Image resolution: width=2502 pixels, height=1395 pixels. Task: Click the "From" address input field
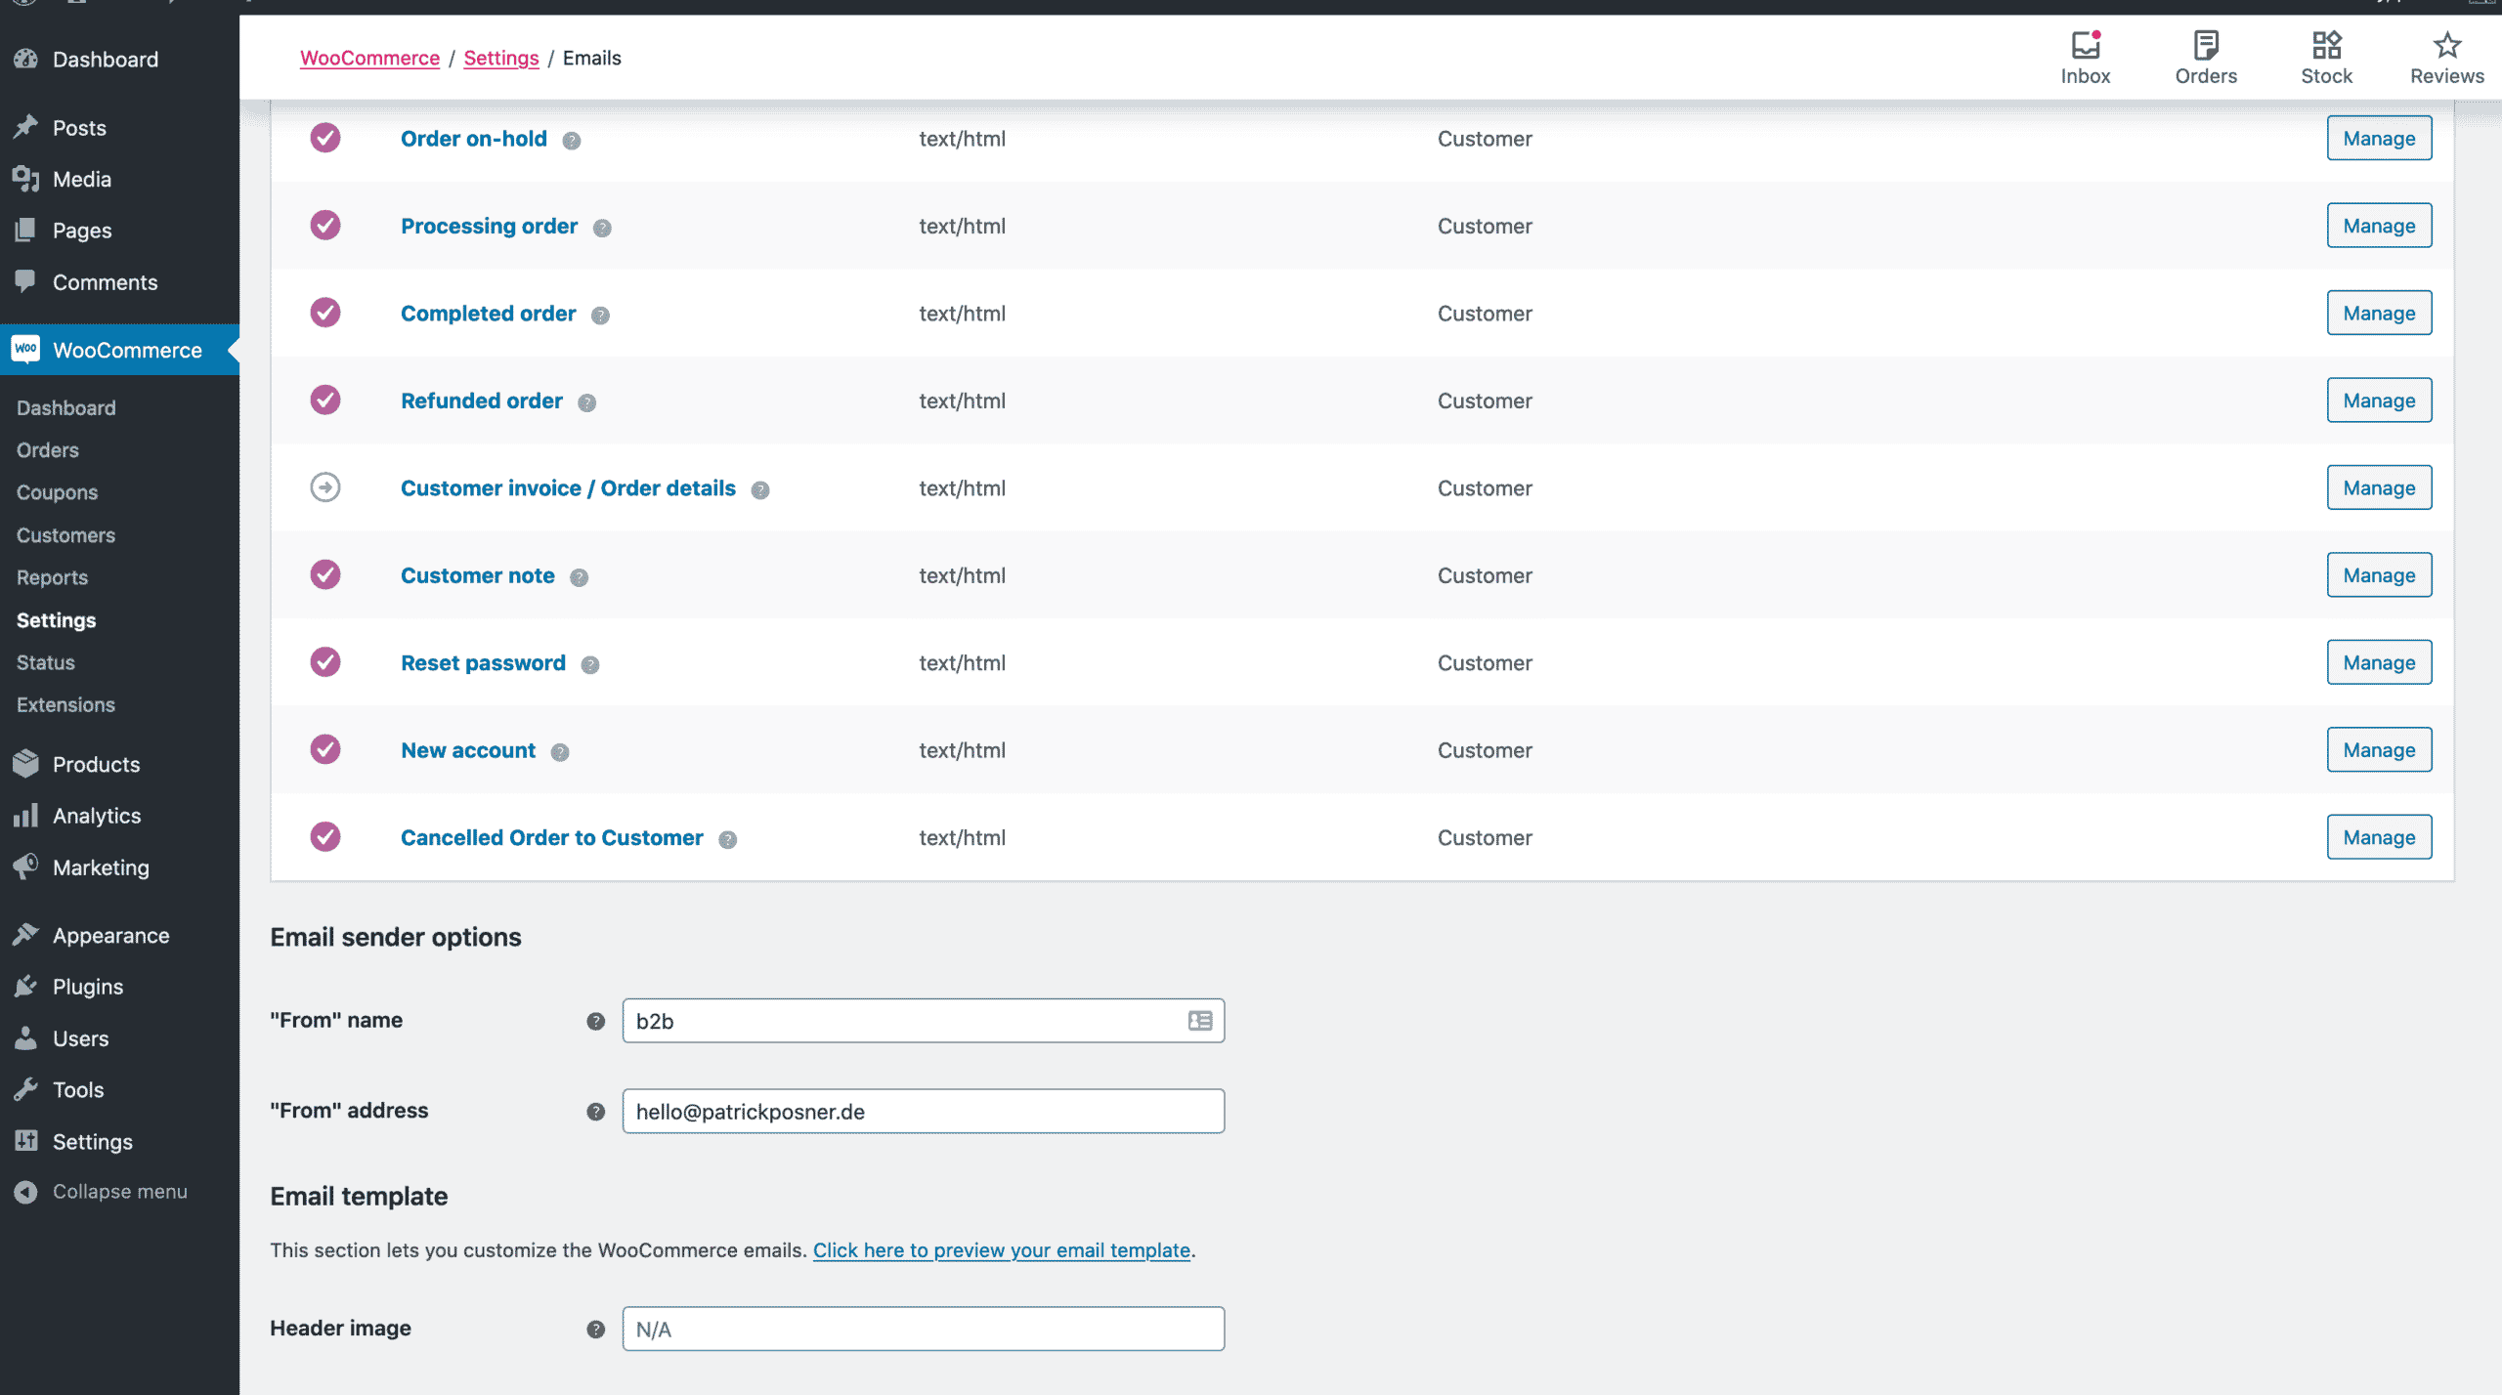(923, 1112)
